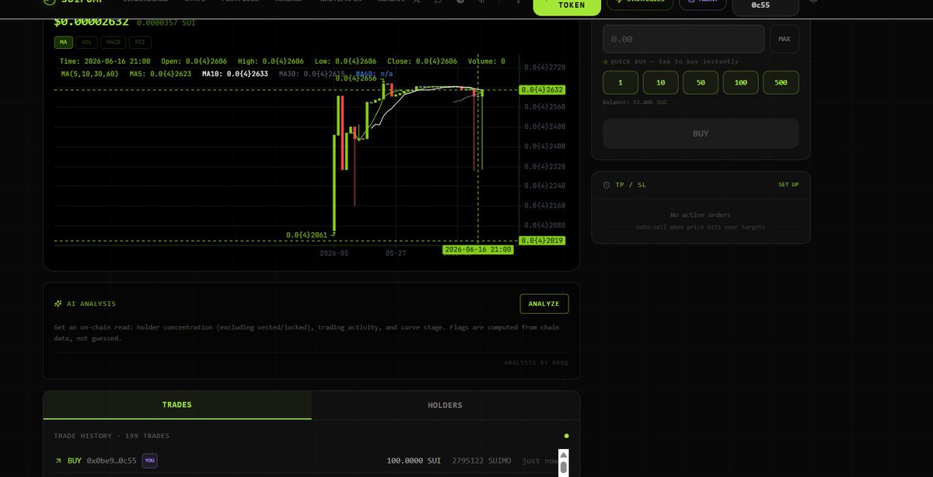Click the MA(5,10,30,60) legend label
The width and height of the screenshot is (933, 477).
coord(89,74)
